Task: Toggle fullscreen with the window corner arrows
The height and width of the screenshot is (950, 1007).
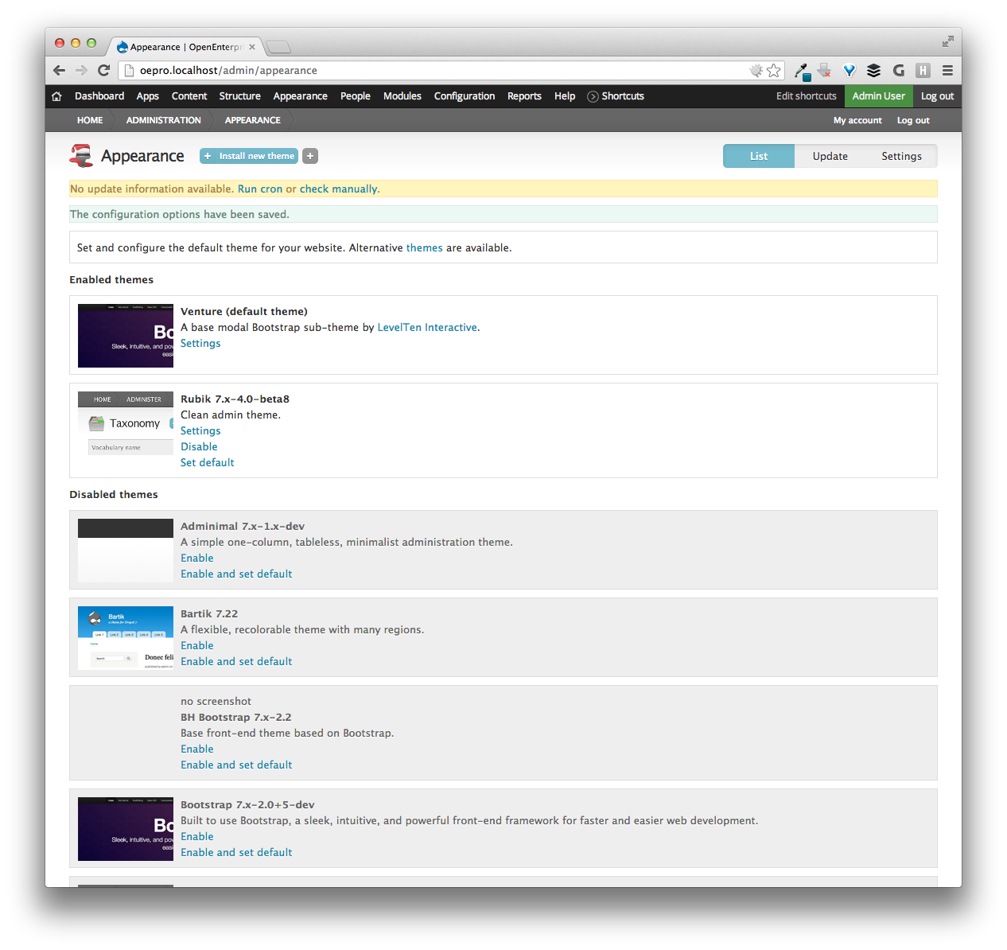Action: [x=947, y=41]
